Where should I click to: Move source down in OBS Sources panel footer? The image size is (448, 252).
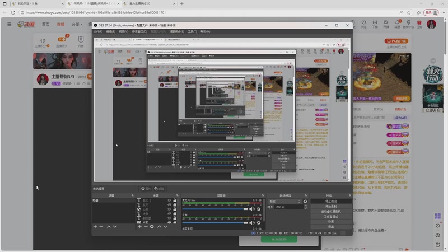coord(165,227)
